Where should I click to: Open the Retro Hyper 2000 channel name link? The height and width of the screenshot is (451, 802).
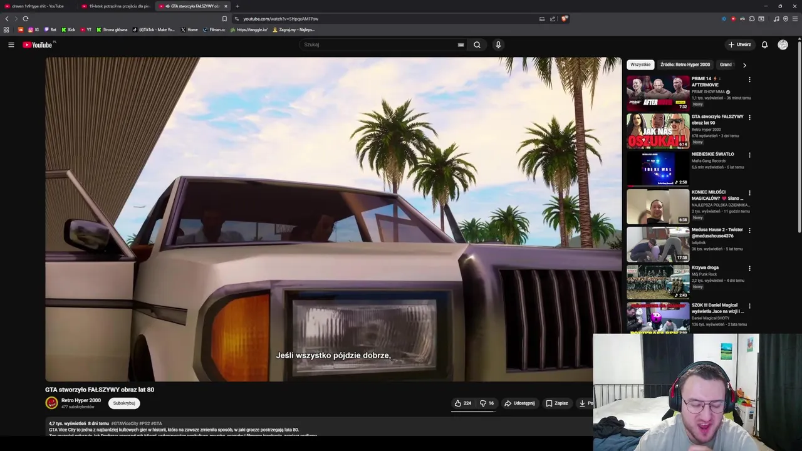81,400
